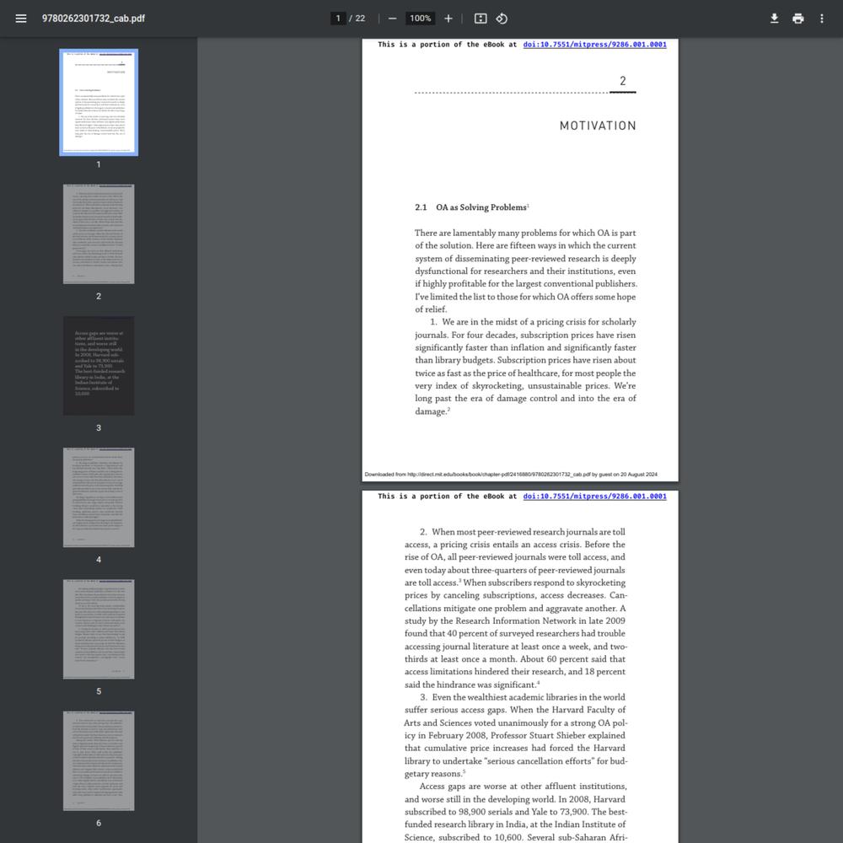The height and width of the screenshot is (843, 843).
Task: Click the fit to page icon
Action: coord(481,19)
